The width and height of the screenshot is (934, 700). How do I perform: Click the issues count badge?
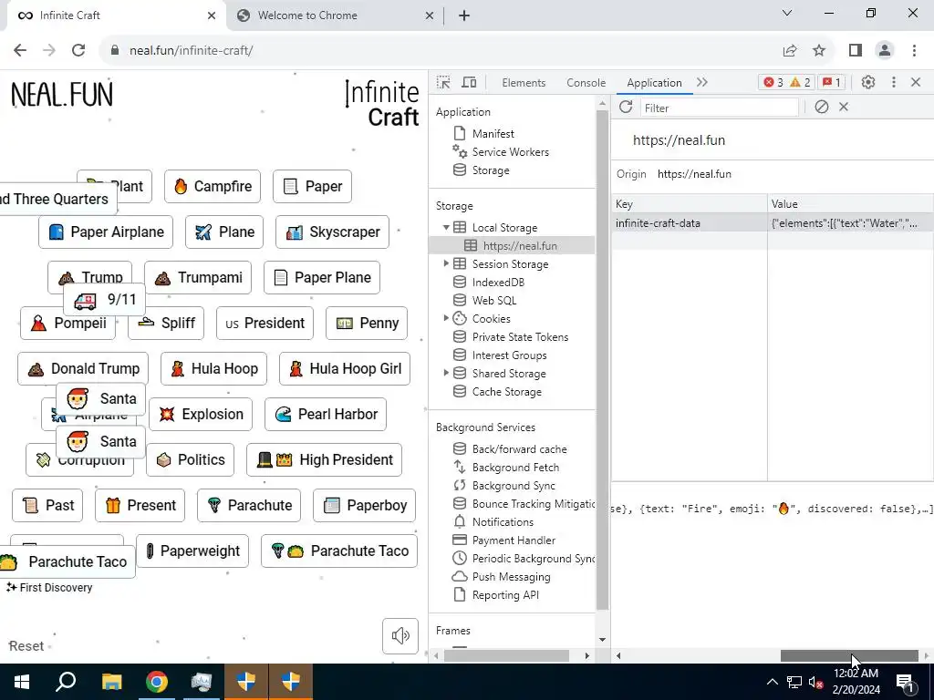click(832, 82)
